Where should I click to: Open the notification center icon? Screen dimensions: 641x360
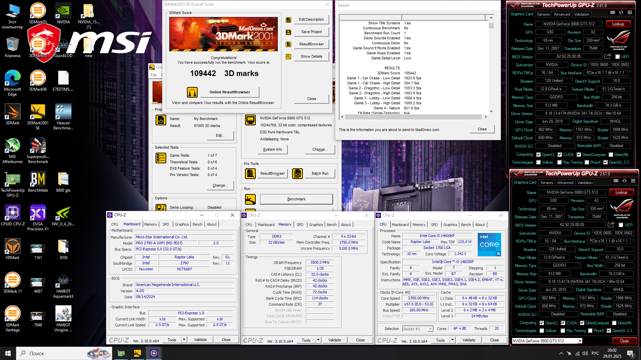630,353
